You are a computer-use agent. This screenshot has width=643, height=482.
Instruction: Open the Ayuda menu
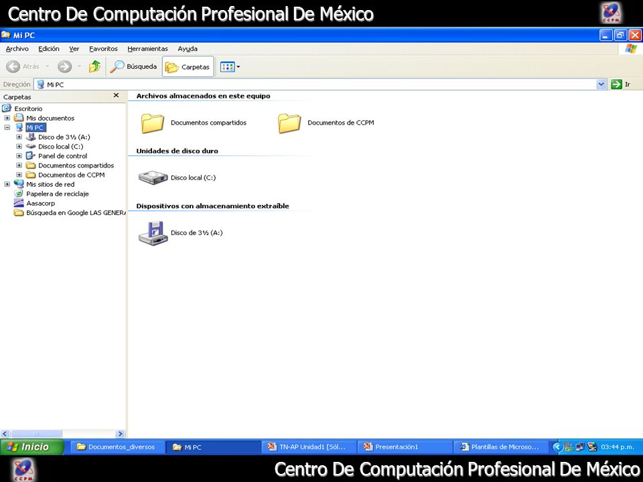coord(188,49)
